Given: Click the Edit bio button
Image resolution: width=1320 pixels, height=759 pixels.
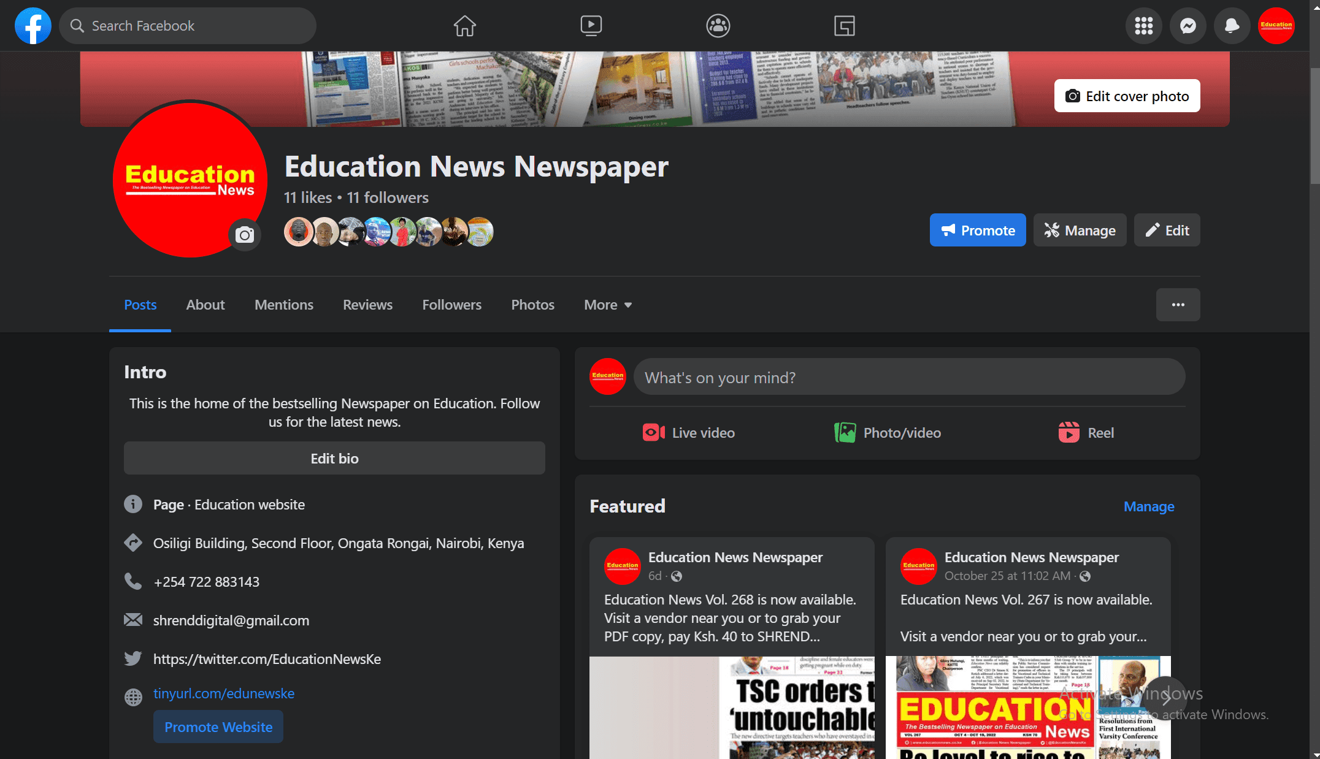Looking at the screenshot, I should [x=334, y=458].
